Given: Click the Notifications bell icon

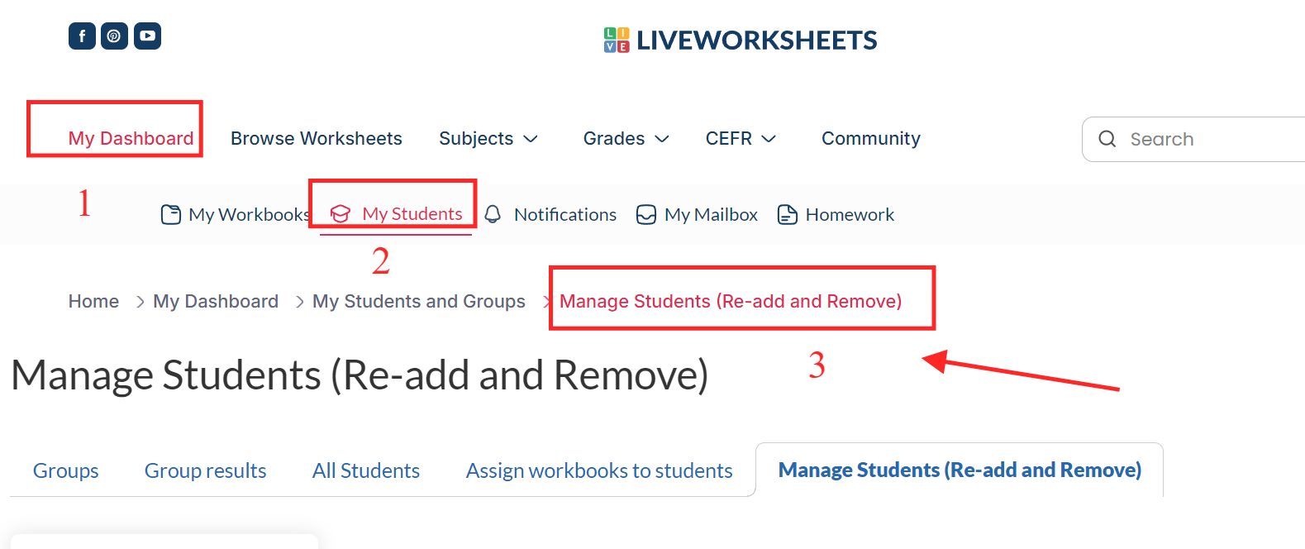Looking at the screenshot, I should coord(493,215).
